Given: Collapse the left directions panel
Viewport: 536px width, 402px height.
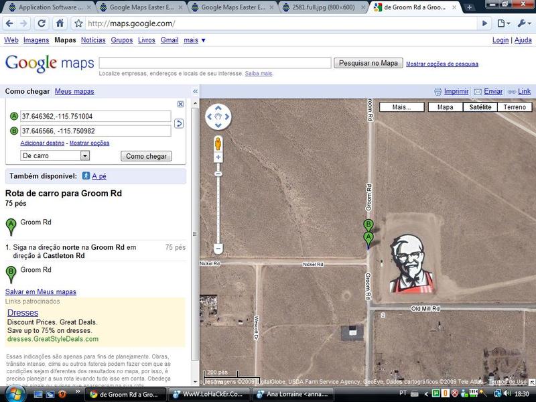Looking at the screenshot, I should coord(195,91).
